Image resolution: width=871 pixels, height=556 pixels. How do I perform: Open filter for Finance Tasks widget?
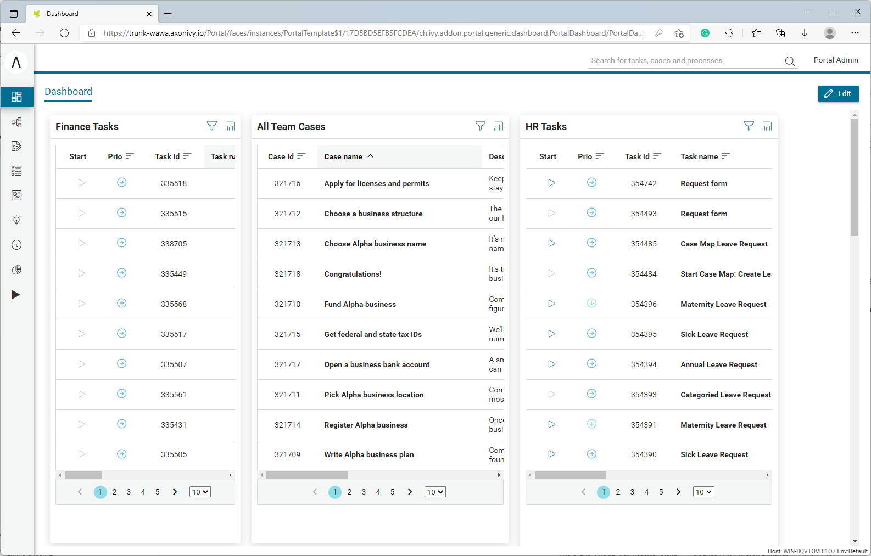click(x=211, y=126)
